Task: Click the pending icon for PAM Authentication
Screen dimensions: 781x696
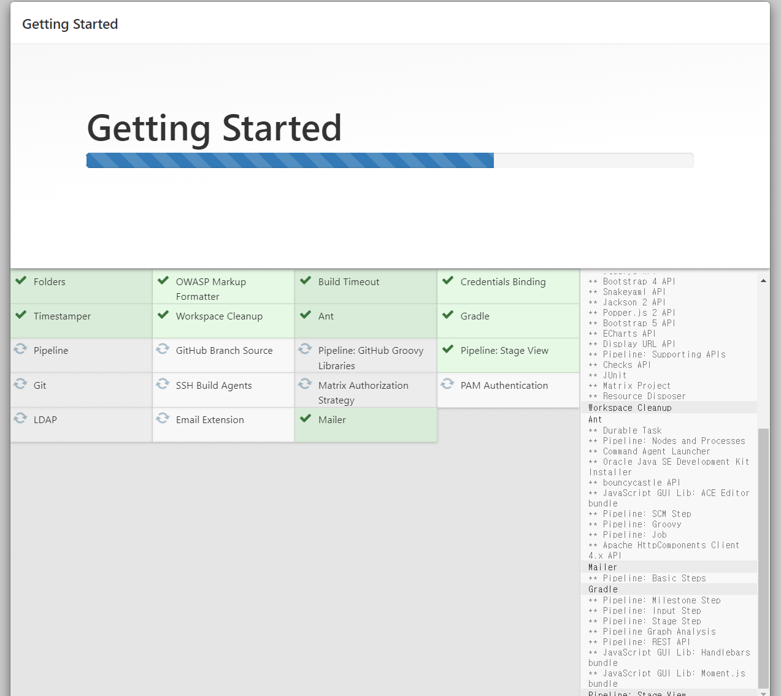Action: point(447,384)
